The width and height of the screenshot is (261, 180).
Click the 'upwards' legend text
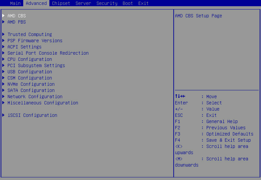click(184, 153)
